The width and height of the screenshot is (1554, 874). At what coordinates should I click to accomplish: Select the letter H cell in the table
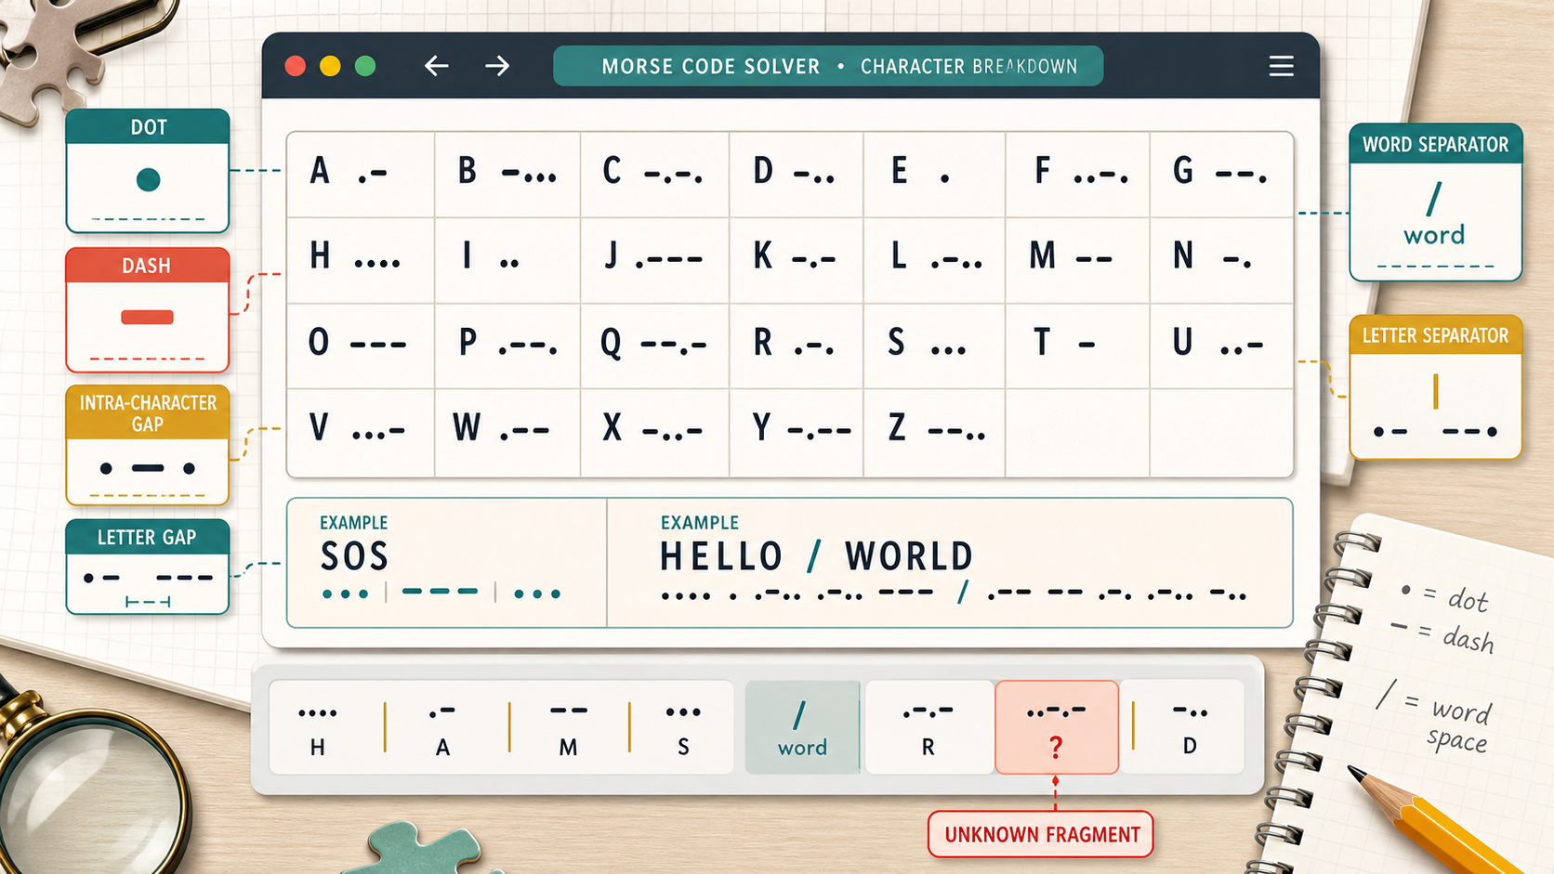coord(361,260)
